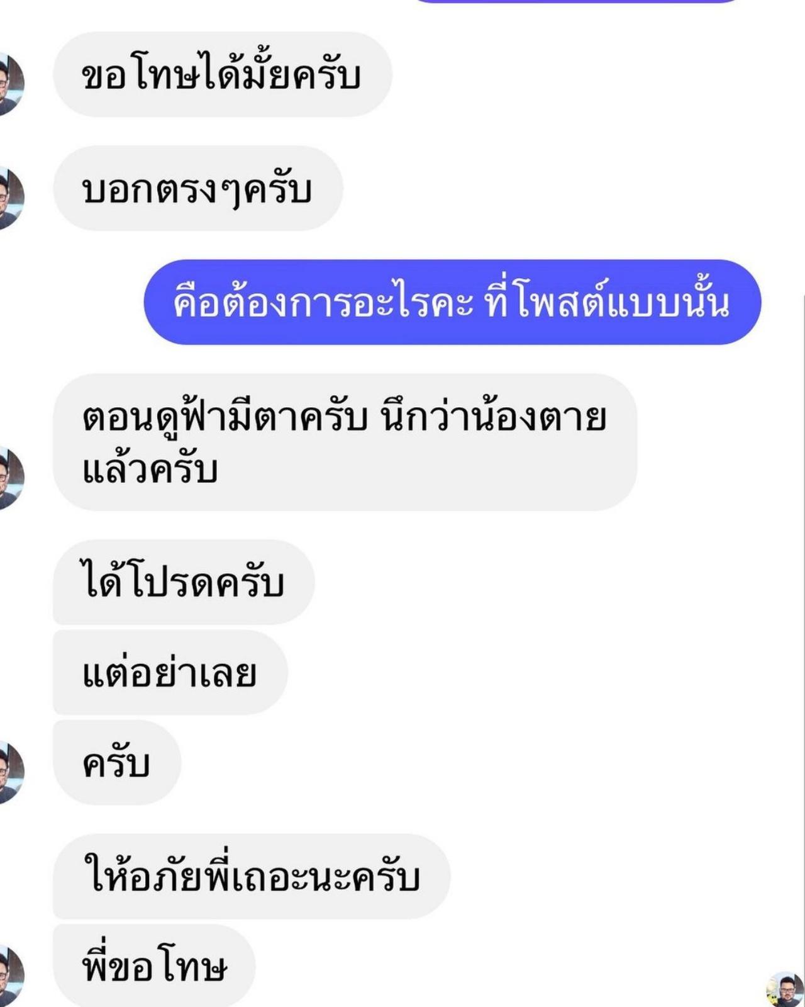
Task: Open avatar beside the ตอนดูฟ้ามีตาครับ message
Action: point(11,478)
